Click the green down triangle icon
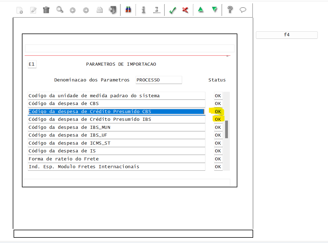This screenshot has height=243, width=328. click(x=214, y=9)
